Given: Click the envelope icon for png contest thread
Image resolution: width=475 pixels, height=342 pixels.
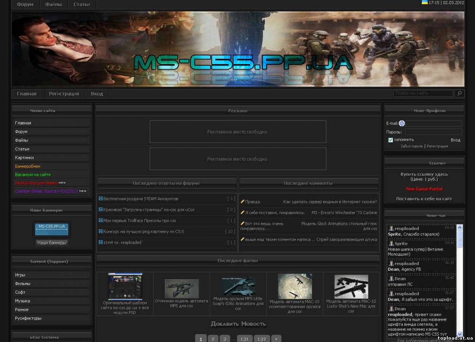Looking at the screenshot, I should tap(101, 231).
